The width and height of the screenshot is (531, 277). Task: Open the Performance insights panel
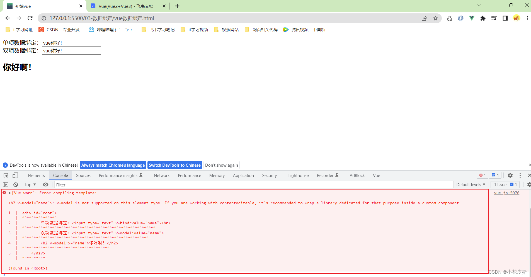point(120,175)
